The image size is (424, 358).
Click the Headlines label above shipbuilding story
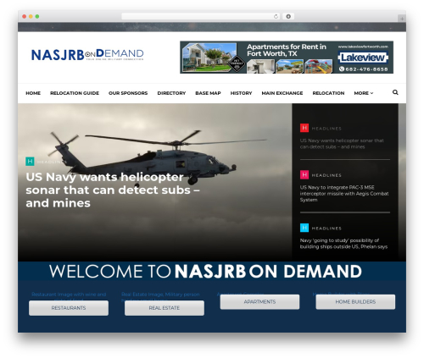326,229
